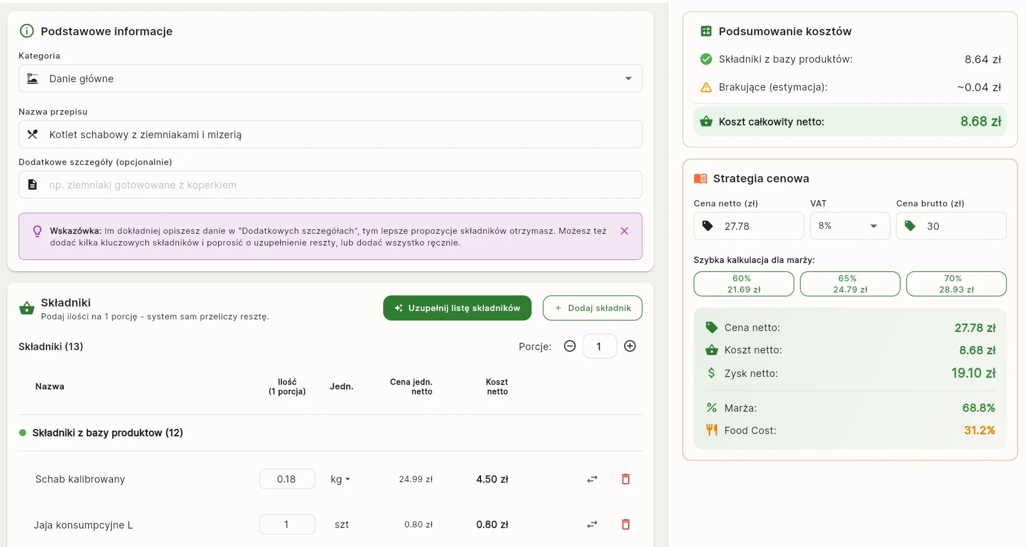
Task: Select the 60% margin quick calculation
Action: click(x=743, y=284)
